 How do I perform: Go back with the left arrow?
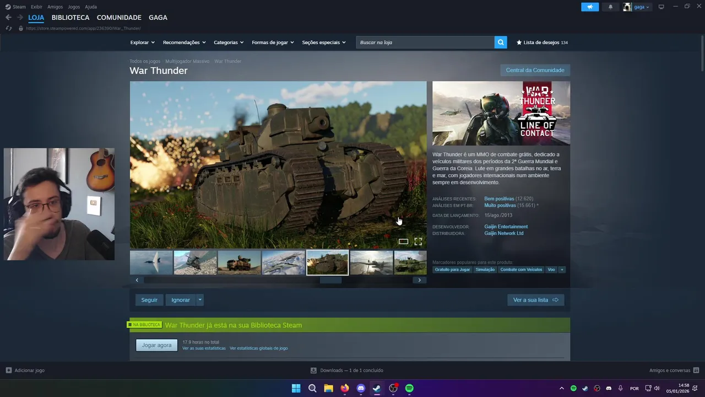(x=8, y=18)
